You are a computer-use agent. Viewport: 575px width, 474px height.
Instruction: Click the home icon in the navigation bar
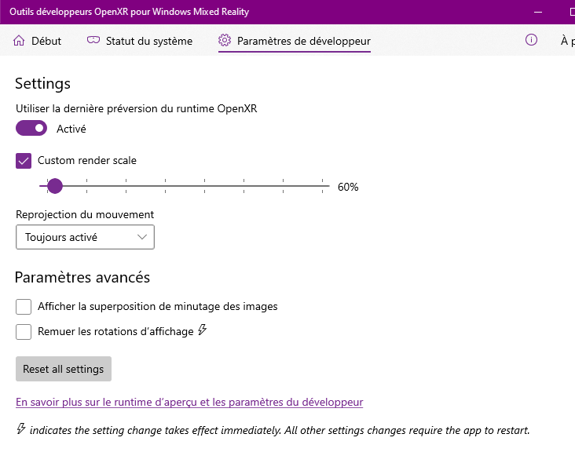click(x=19, y=41)
